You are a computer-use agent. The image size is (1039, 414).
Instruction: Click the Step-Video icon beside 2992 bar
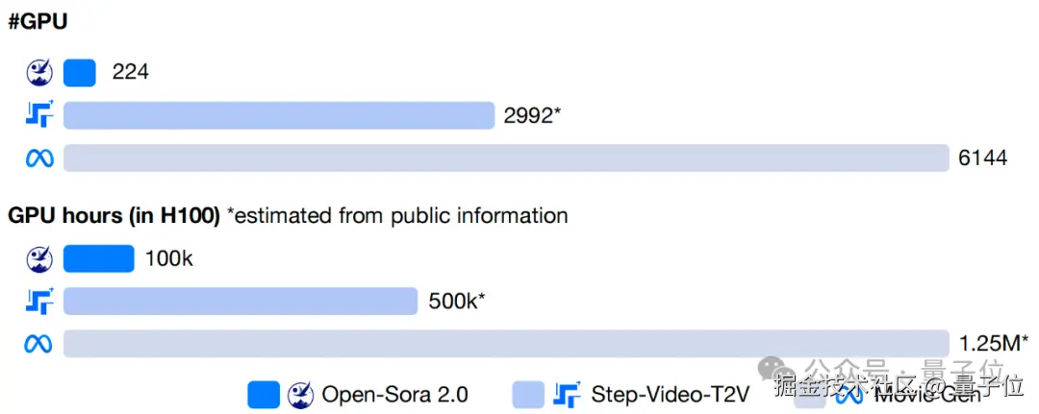click(x=39, y=114)
